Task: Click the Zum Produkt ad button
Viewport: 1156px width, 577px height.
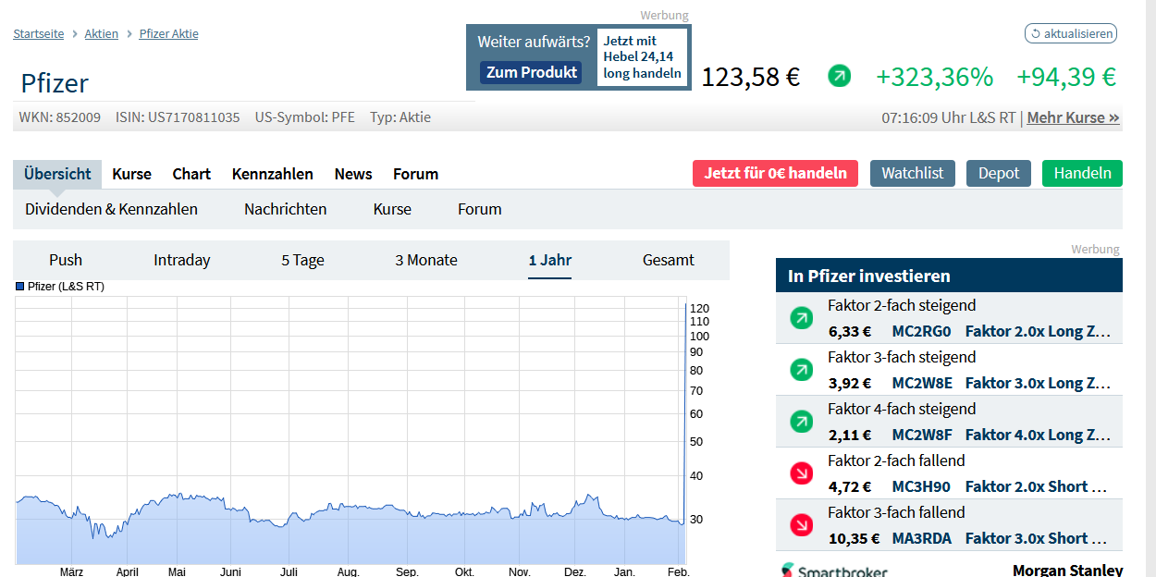Action: [x=532, y=72]
